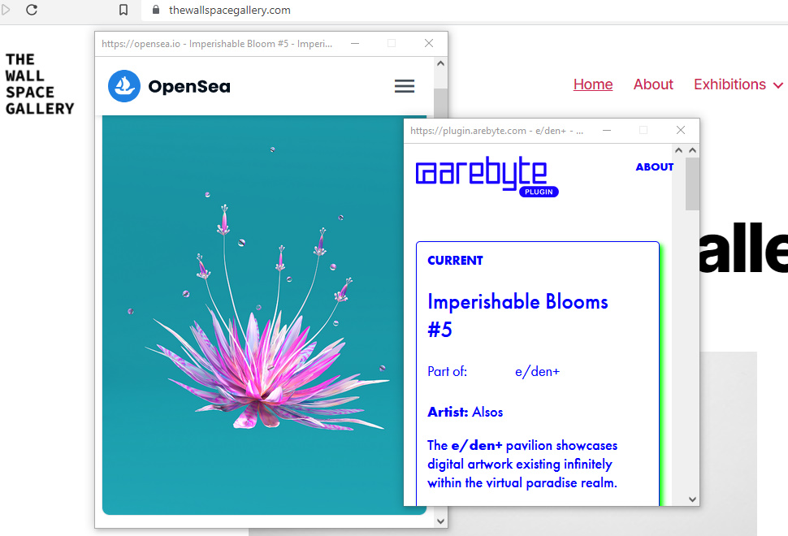Open the About page in gallery navigation
The width and height of the screenshot is (788, 536).
coord(653,84)
